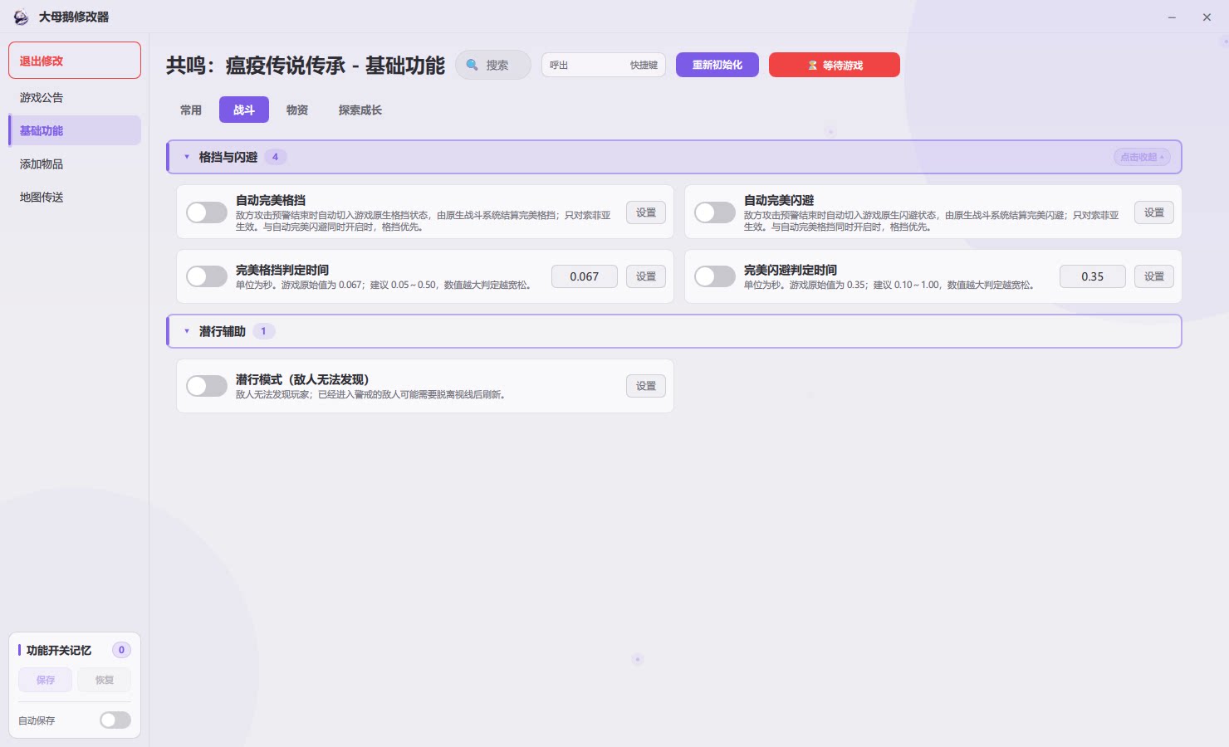
Task: Click the 恢复 button in 功能开关记忆
Action: [x=105, y=680]
